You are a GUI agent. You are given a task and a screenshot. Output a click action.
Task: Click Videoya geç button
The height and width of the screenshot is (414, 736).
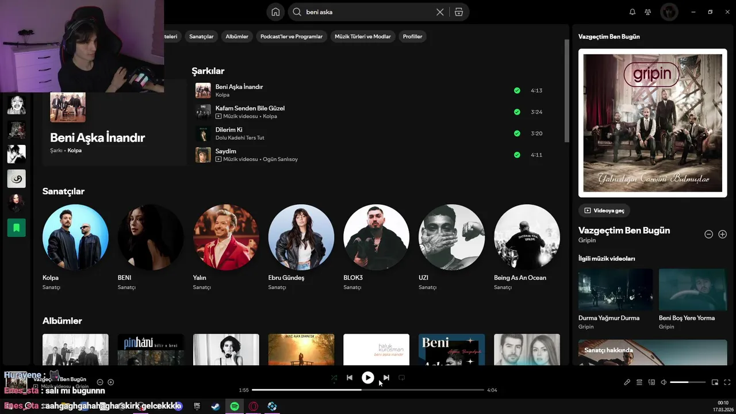coord(604,210)
